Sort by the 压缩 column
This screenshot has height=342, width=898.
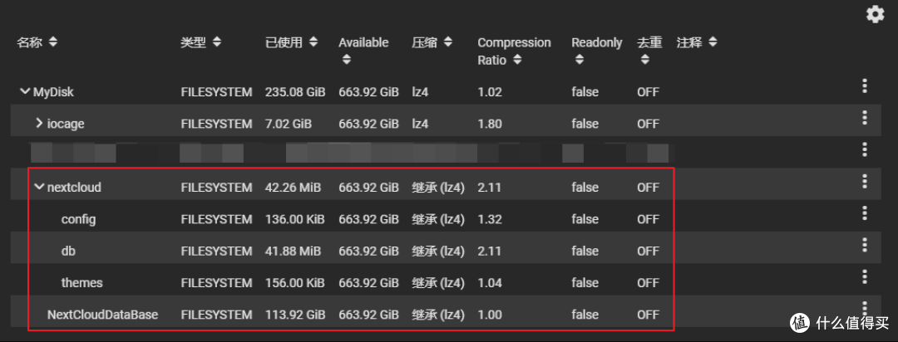coord(447,42)
